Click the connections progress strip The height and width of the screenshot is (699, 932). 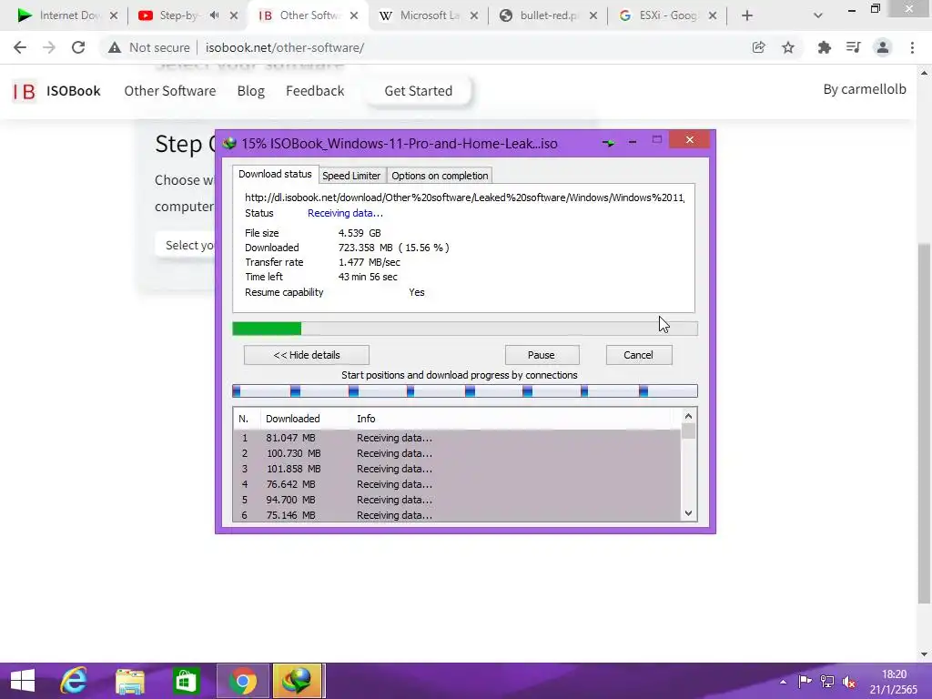point(465,390)
